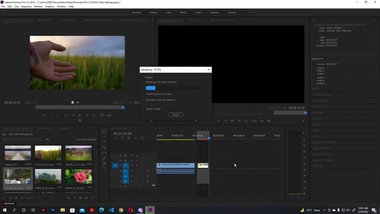
Task: Click the Source monitor playhead handle
Action: 123,107
